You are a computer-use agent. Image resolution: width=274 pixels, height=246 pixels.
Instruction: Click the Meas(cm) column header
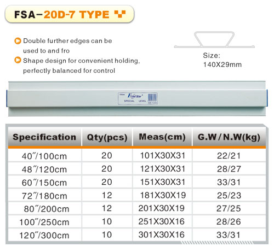(x=162, y=137)
